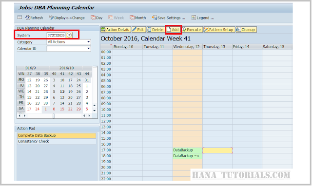Select week number 42 in mini calendar
312x186 pixels.
point(70,74)
